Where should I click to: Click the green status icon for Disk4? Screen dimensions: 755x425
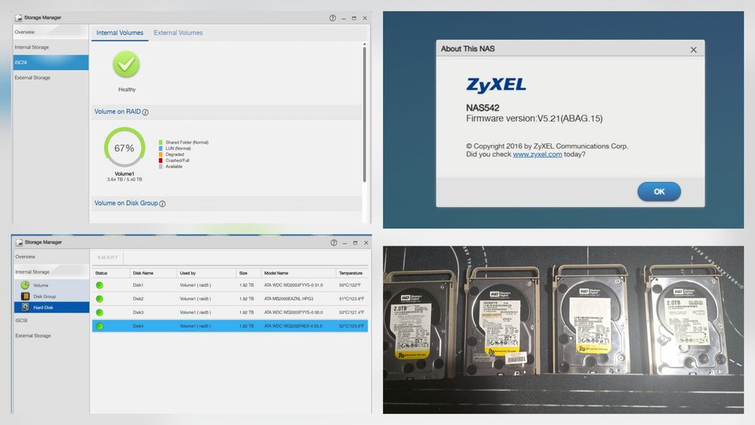(100, 326)
